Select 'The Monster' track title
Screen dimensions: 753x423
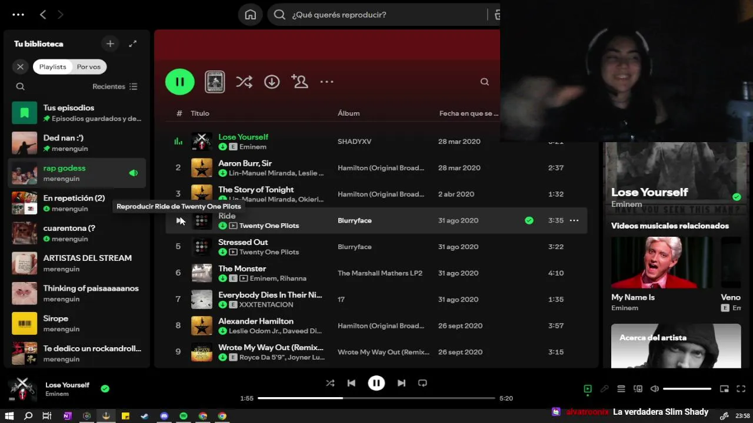242,268
